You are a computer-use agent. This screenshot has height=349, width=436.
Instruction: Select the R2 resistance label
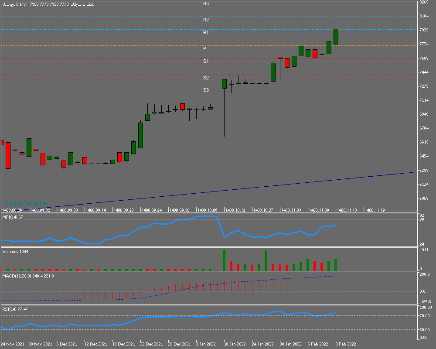tap(206, 20)
